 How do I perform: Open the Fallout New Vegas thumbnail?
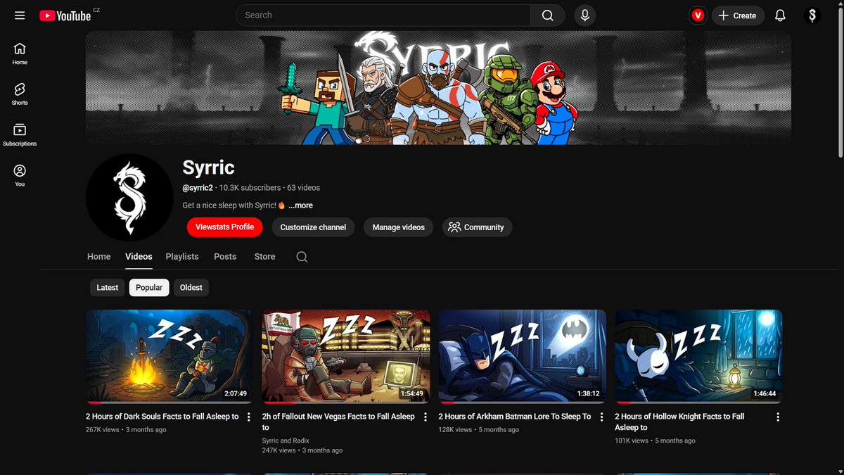click(x=345, y=356)
